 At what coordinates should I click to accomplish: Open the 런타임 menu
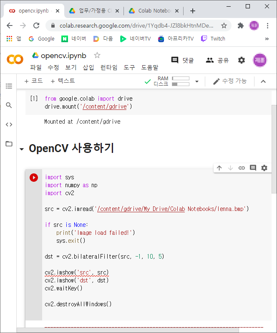(x=109, y=68)
